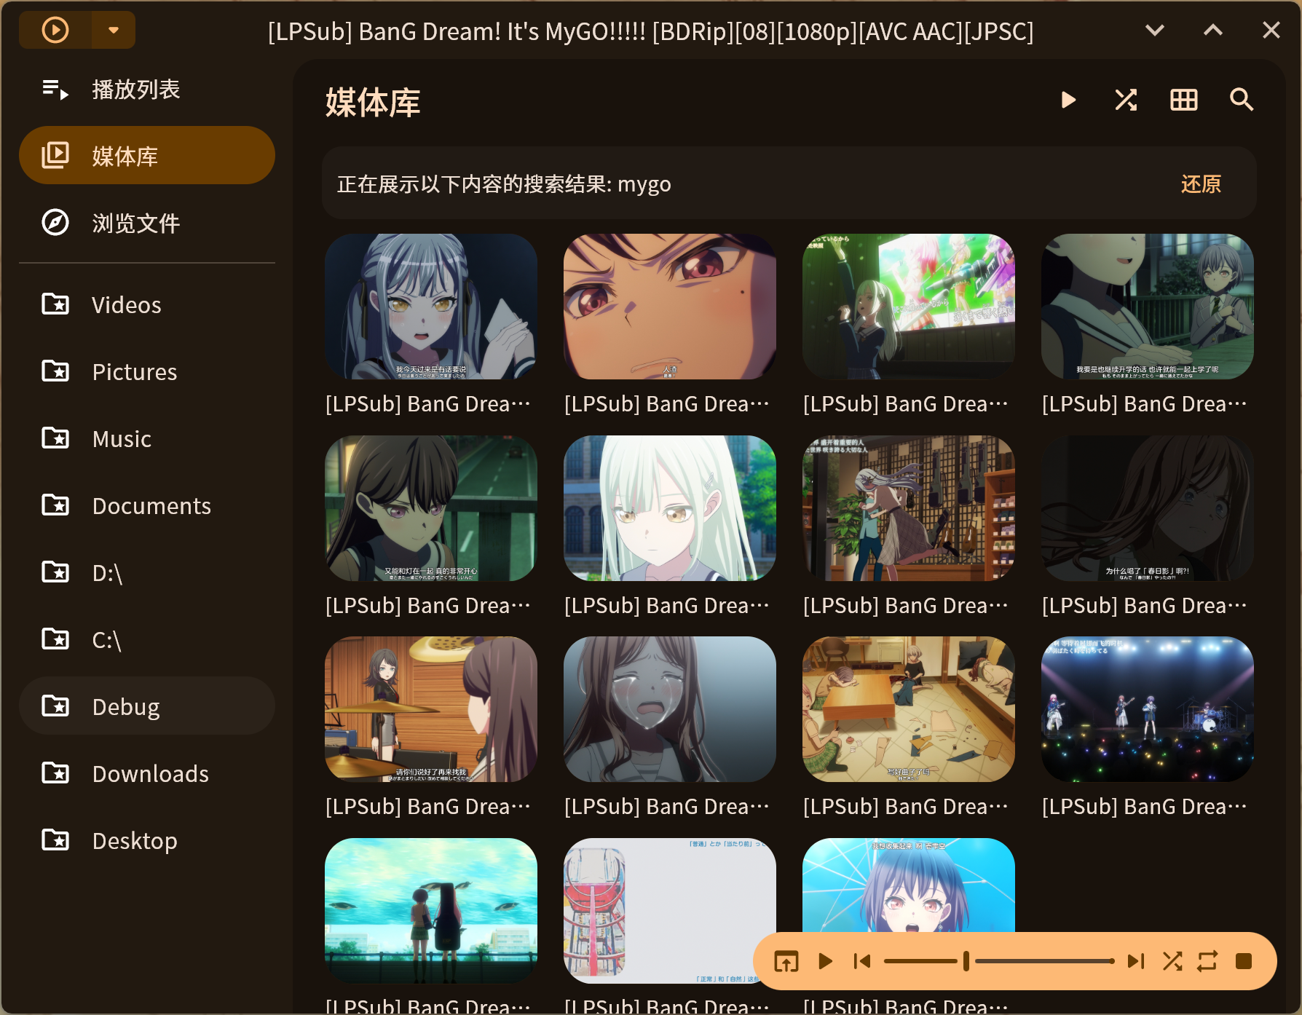
Task: Open the aquarium silhouette thumbnail
Action: (431, 911)
